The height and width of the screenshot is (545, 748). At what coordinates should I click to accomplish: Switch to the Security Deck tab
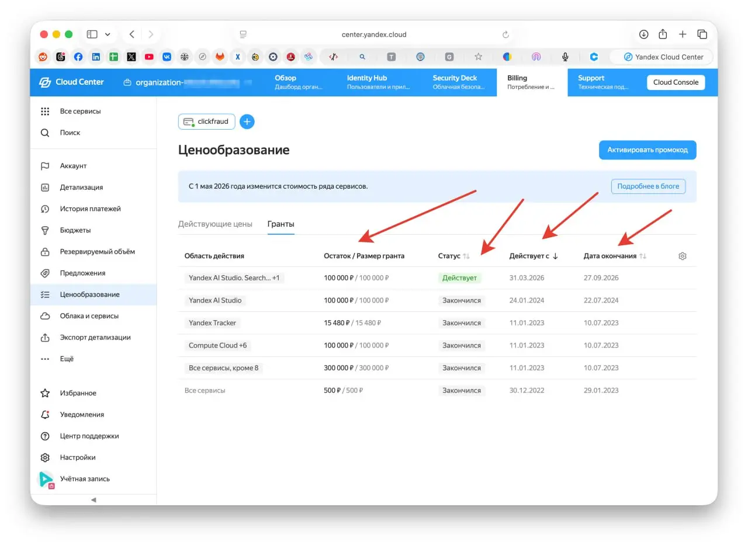click(459, 82)
